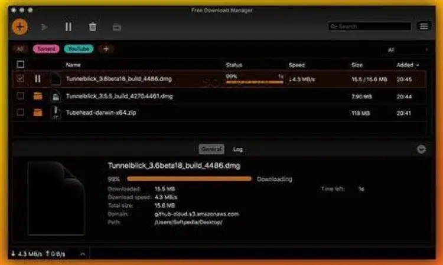
Task: Pause the Tunnelblick_3.6beta18 download row
Action: click(37, 79)
